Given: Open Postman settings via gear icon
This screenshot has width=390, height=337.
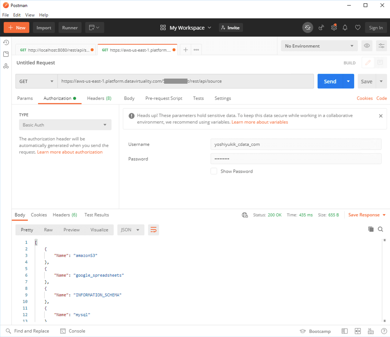Looking at the screenshot, I should pos(334,27).
